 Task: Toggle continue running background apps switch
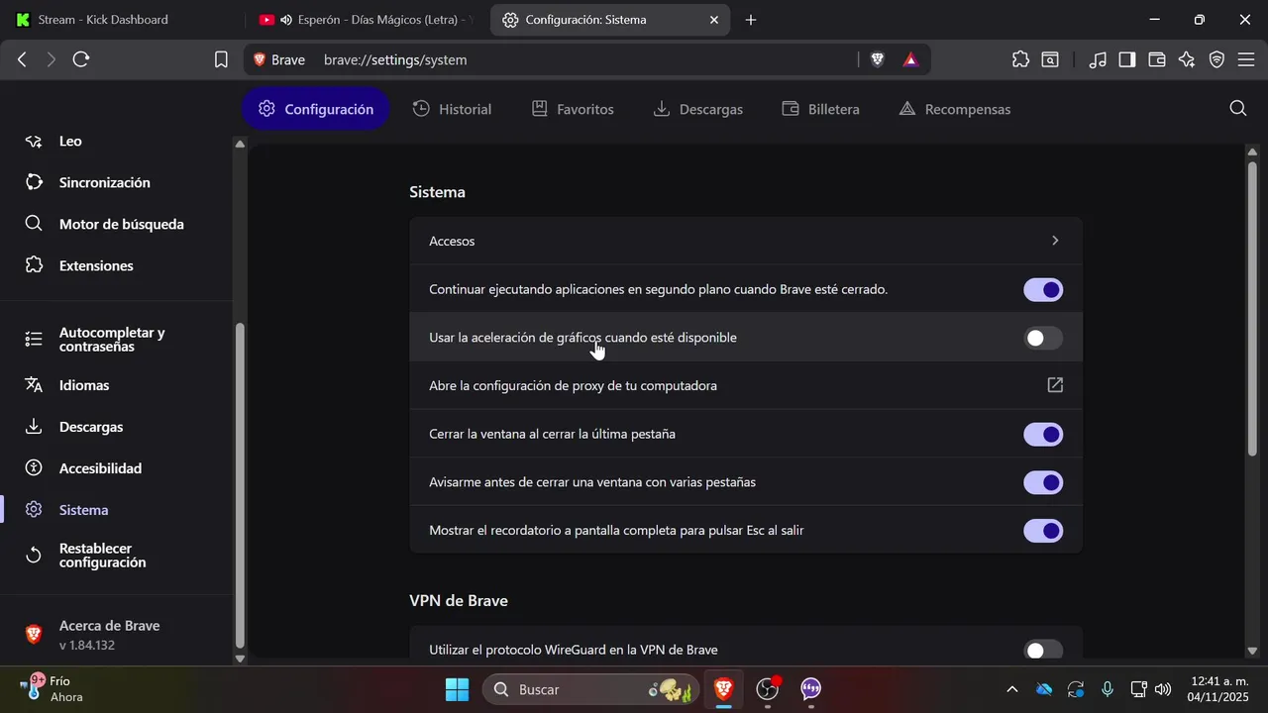pyautogui.click(x=1043, y=290)
